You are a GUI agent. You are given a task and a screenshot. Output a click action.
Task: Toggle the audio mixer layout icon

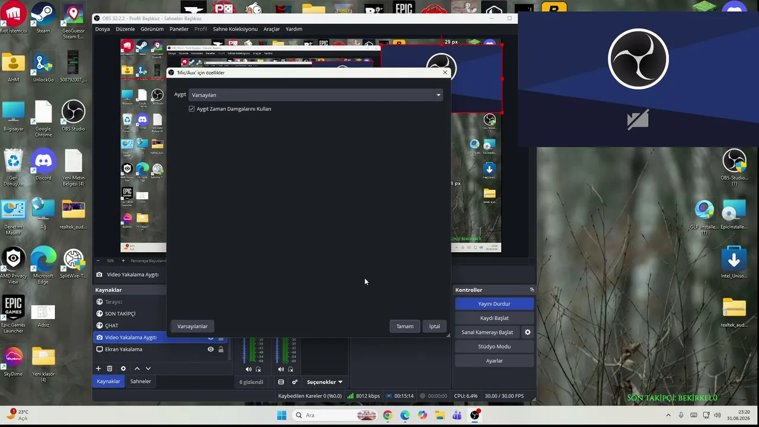pos(281,382)
